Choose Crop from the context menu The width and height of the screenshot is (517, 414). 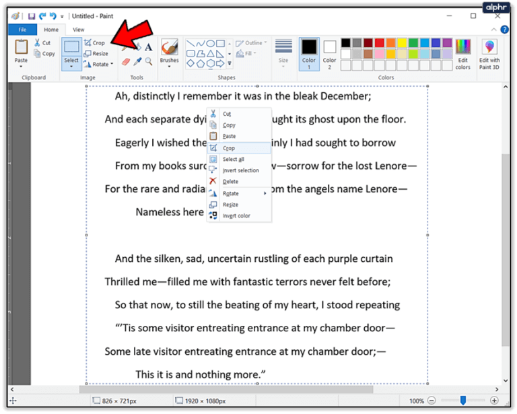pyautogui.click(x=239, y=148)
